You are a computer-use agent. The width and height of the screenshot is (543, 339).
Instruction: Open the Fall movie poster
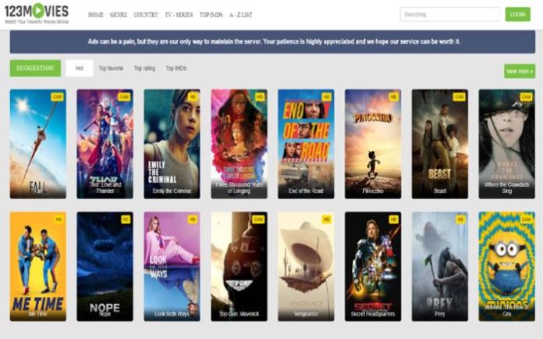point(37,143)
